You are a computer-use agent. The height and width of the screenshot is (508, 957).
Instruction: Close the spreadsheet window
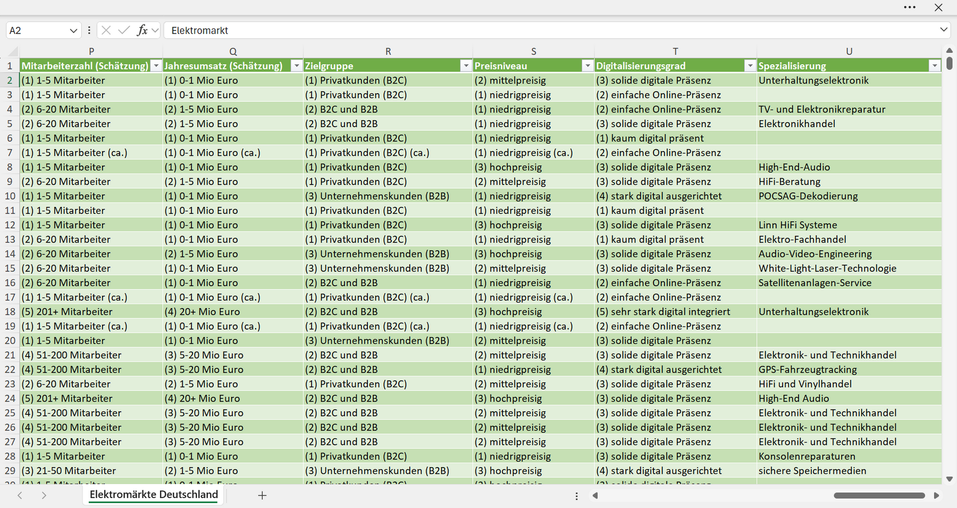tap(938, 7)
